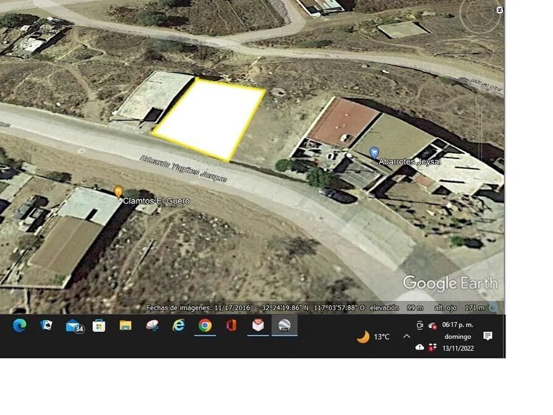The height and width of the screenshot is (415, 553).
Task: Click the Google Earth zoom slider track
Action: tap(481, 134)
